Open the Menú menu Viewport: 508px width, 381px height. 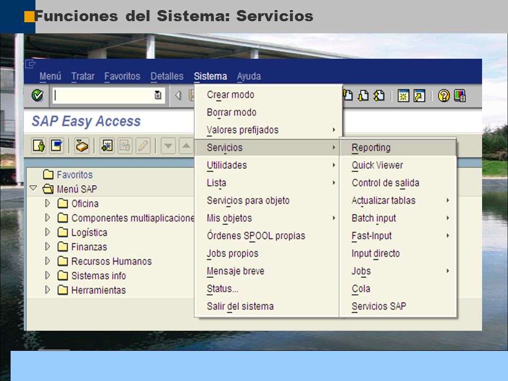pyautogui.click(x=50, y=76)
